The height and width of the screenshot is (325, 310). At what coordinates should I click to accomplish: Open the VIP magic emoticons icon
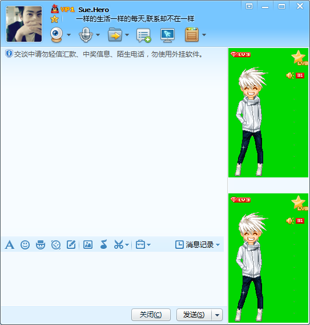pyautogui.click(x=41, y=245)
